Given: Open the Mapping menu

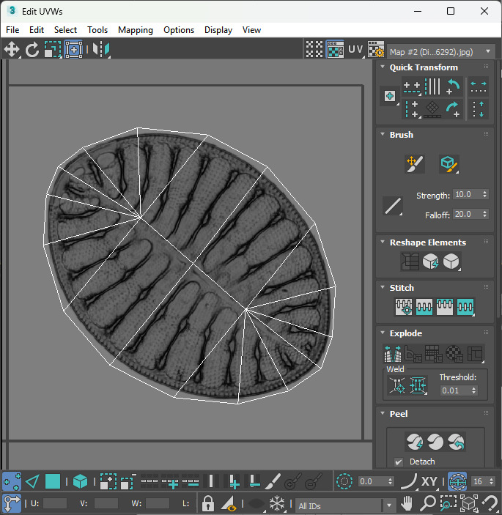Looking at the screenshot, I should coord(136,30).
